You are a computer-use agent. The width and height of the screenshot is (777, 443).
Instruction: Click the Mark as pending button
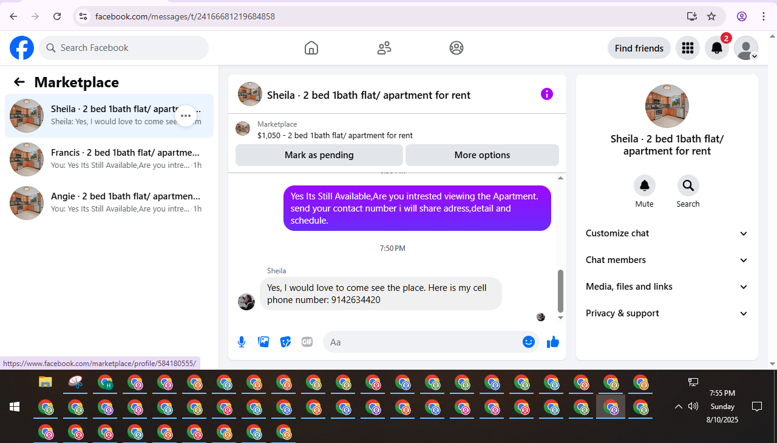point(319,155)
